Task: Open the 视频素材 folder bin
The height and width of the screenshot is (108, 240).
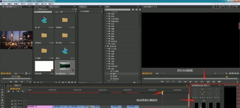Action: pyautogui.click(x=65, y=20)
